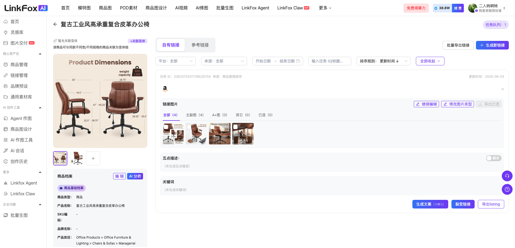Click the user avatar in the header

(473, 8)
